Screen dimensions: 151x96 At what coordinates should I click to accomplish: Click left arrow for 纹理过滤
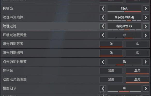[x=103, y=26]
